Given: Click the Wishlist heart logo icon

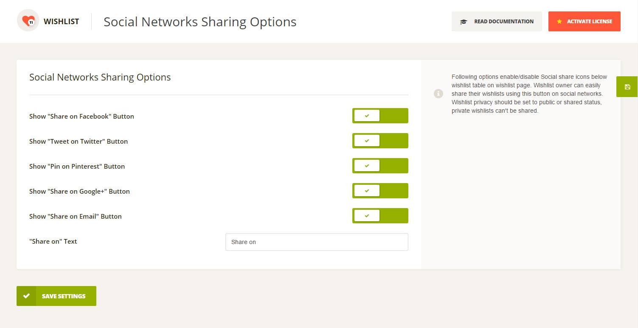Looking at the screenshot, I should (28, 21).
